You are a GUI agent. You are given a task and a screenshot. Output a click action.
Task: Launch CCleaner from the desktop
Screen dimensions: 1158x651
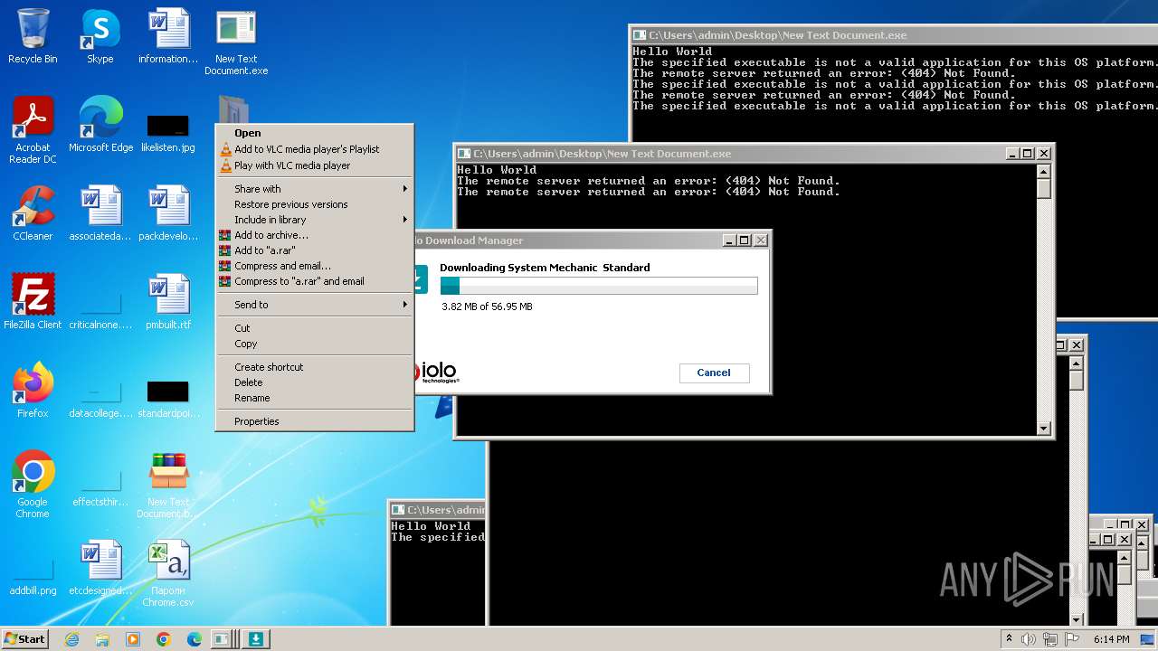click(33, 213)
